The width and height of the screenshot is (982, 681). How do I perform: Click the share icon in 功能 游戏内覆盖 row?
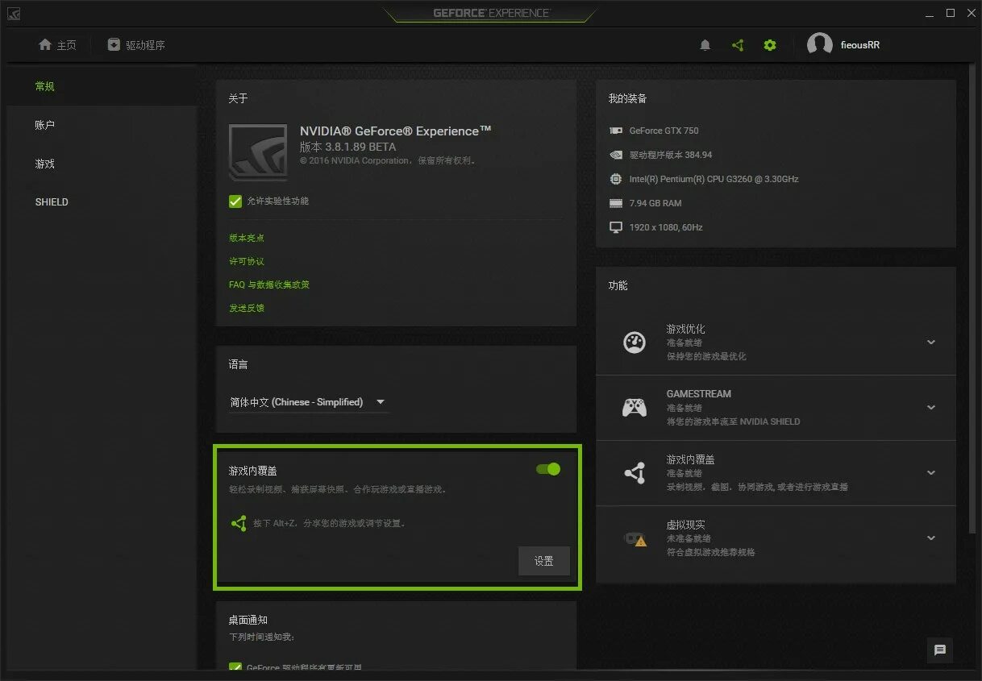tap(635, 472)
